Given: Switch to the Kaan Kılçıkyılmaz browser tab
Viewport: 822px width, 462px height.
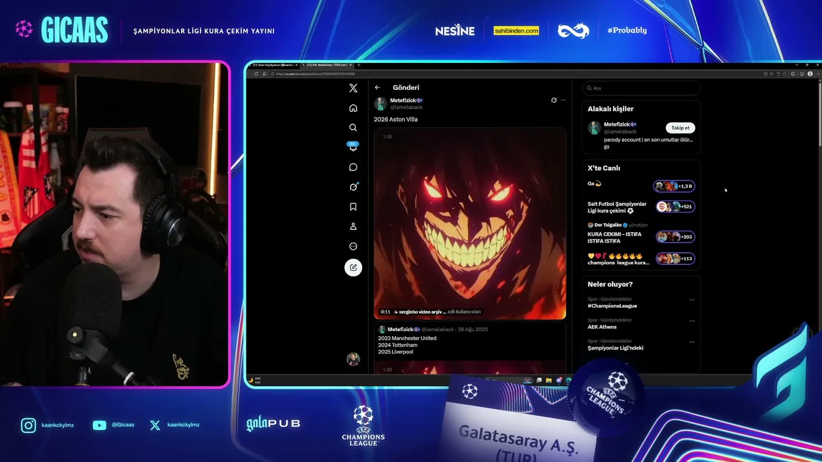Looking at the screenshot, I should pyautogui.click(x=275, y=65).
